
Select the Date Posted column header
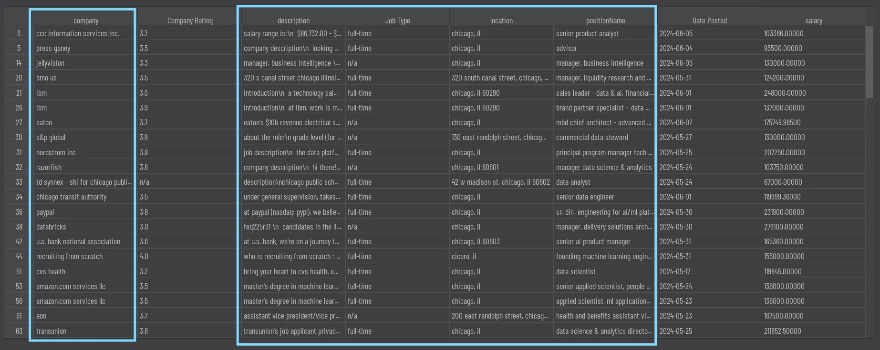(x=709, y=20)
